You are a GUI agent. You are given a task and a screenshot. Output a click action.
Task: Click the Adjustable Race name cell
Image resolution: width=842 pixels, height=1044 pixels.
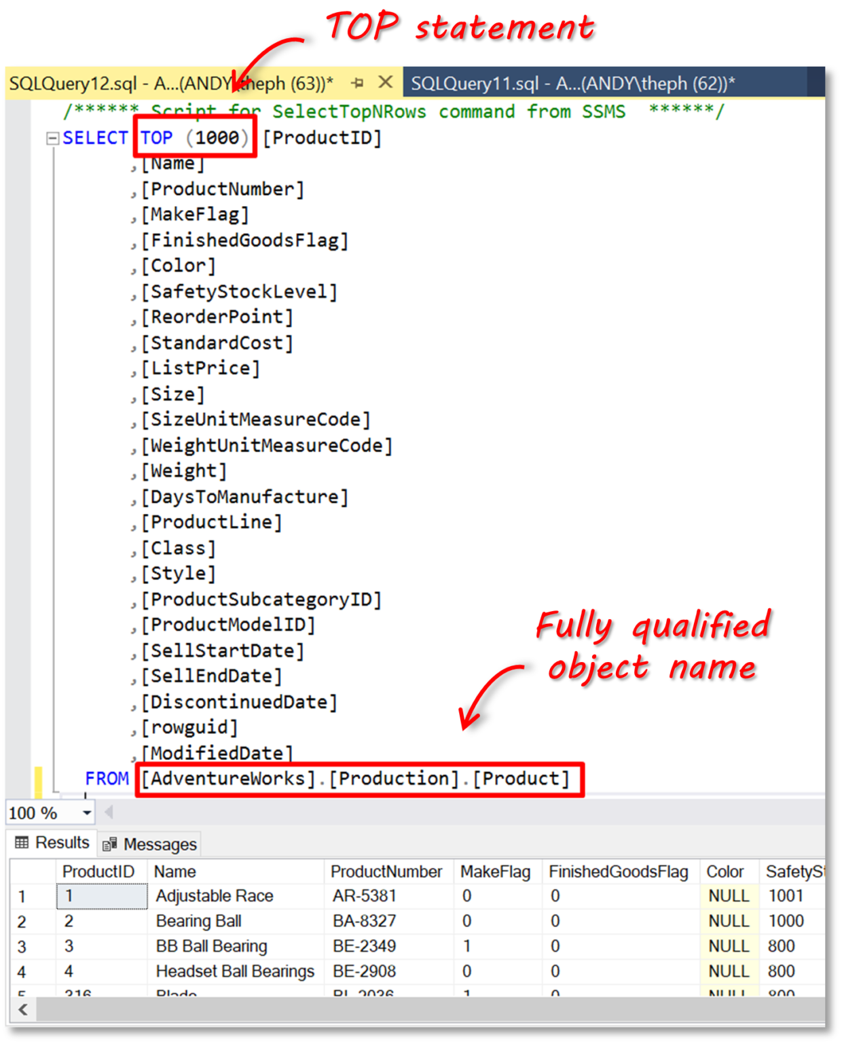click(x=215, y=896)
